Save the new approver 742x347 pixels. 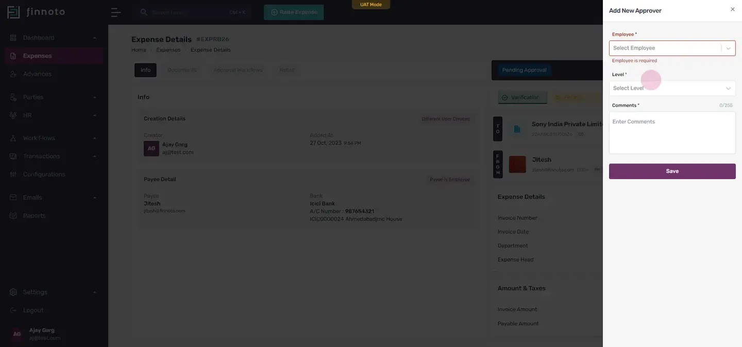(672, 171)
